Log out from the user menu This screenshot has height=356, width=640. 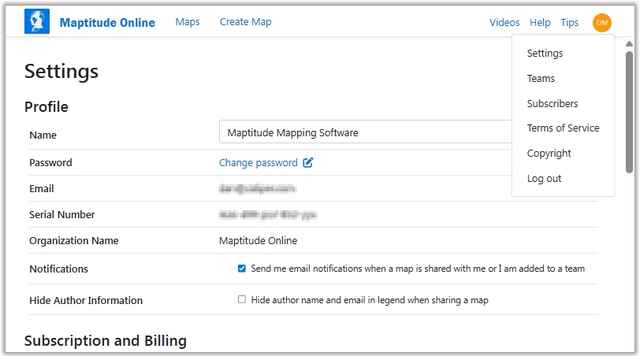pyautogui.click(x=544, y=179)
